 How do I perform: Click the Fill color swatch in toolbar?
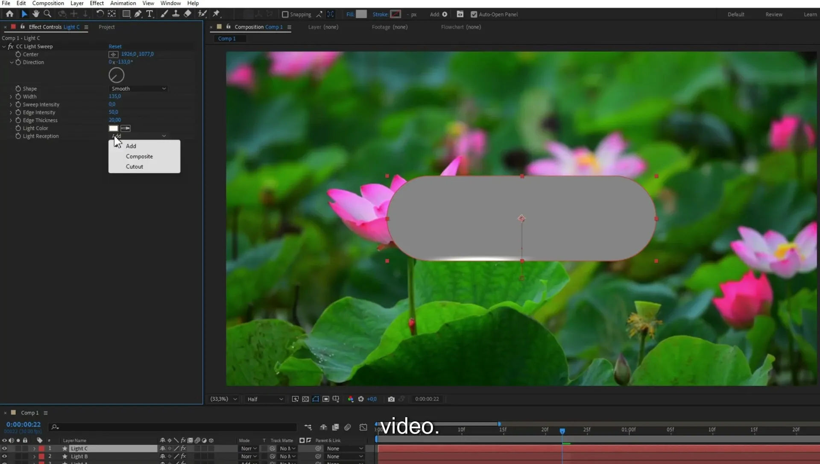[x=361, y=14]
